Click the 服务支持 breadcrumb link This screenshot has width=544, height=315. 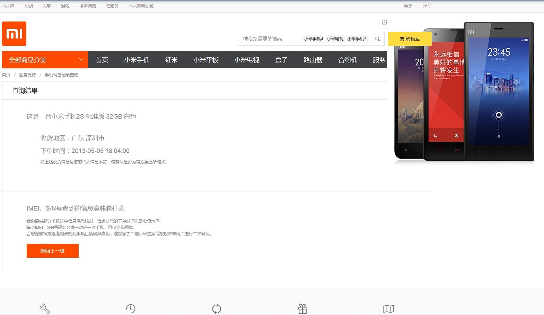(x=27, y=75)
